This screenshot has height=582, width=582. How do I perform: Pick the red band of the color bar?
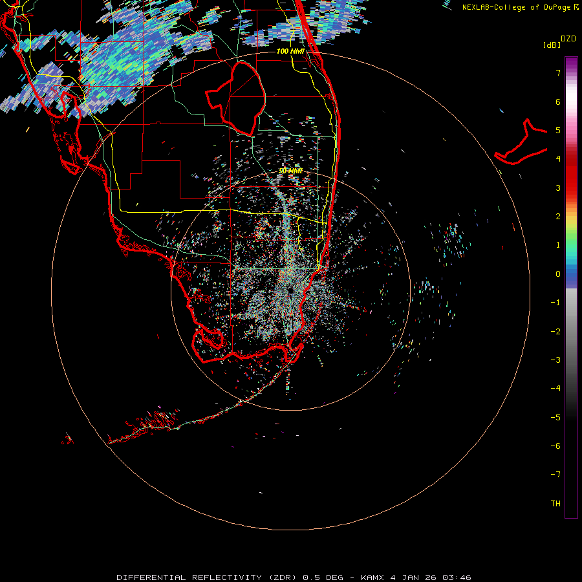click(571, 175)
